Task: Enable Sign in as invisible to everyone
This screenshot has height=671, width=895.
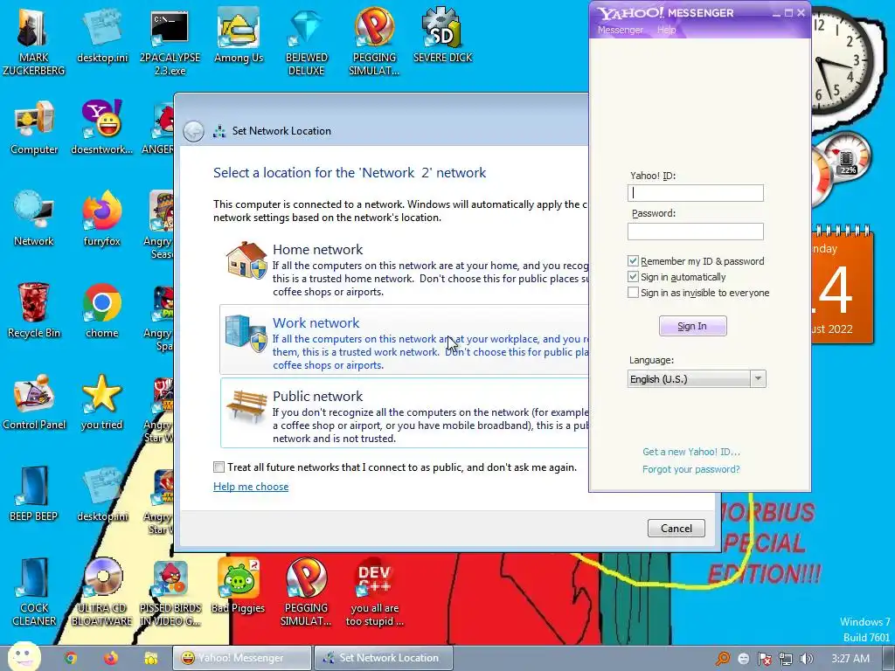Action: point(633,293)
